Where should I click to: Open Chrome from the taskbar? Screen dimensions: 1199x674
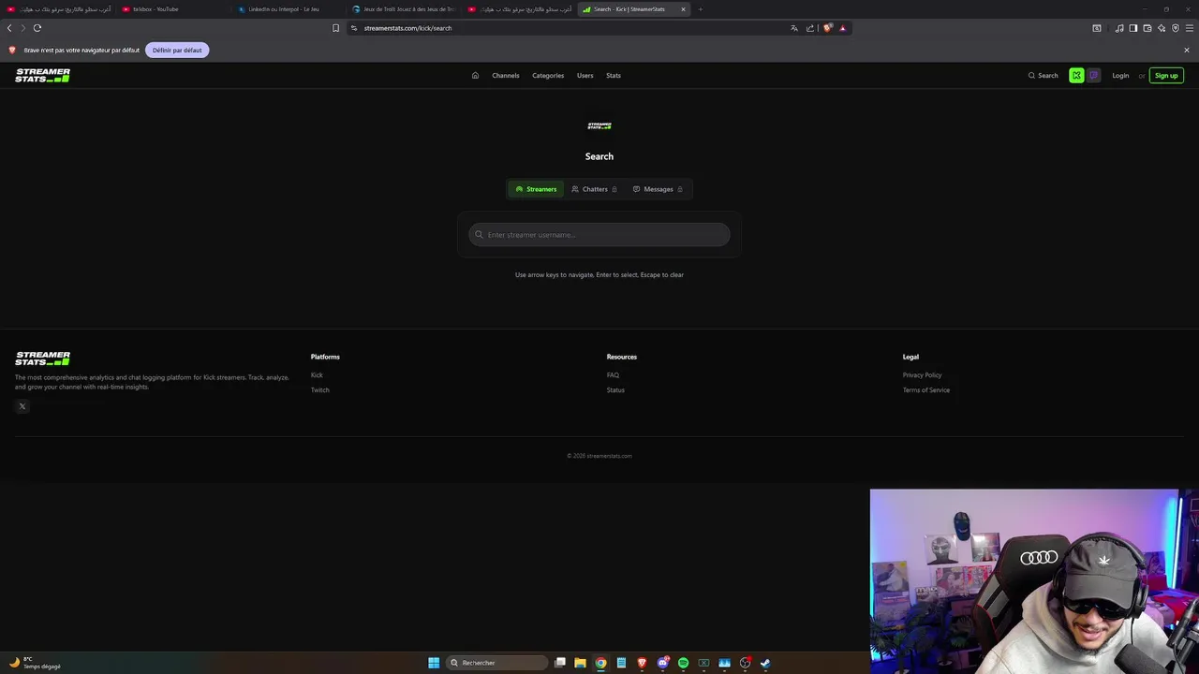[x=600, y=663]
